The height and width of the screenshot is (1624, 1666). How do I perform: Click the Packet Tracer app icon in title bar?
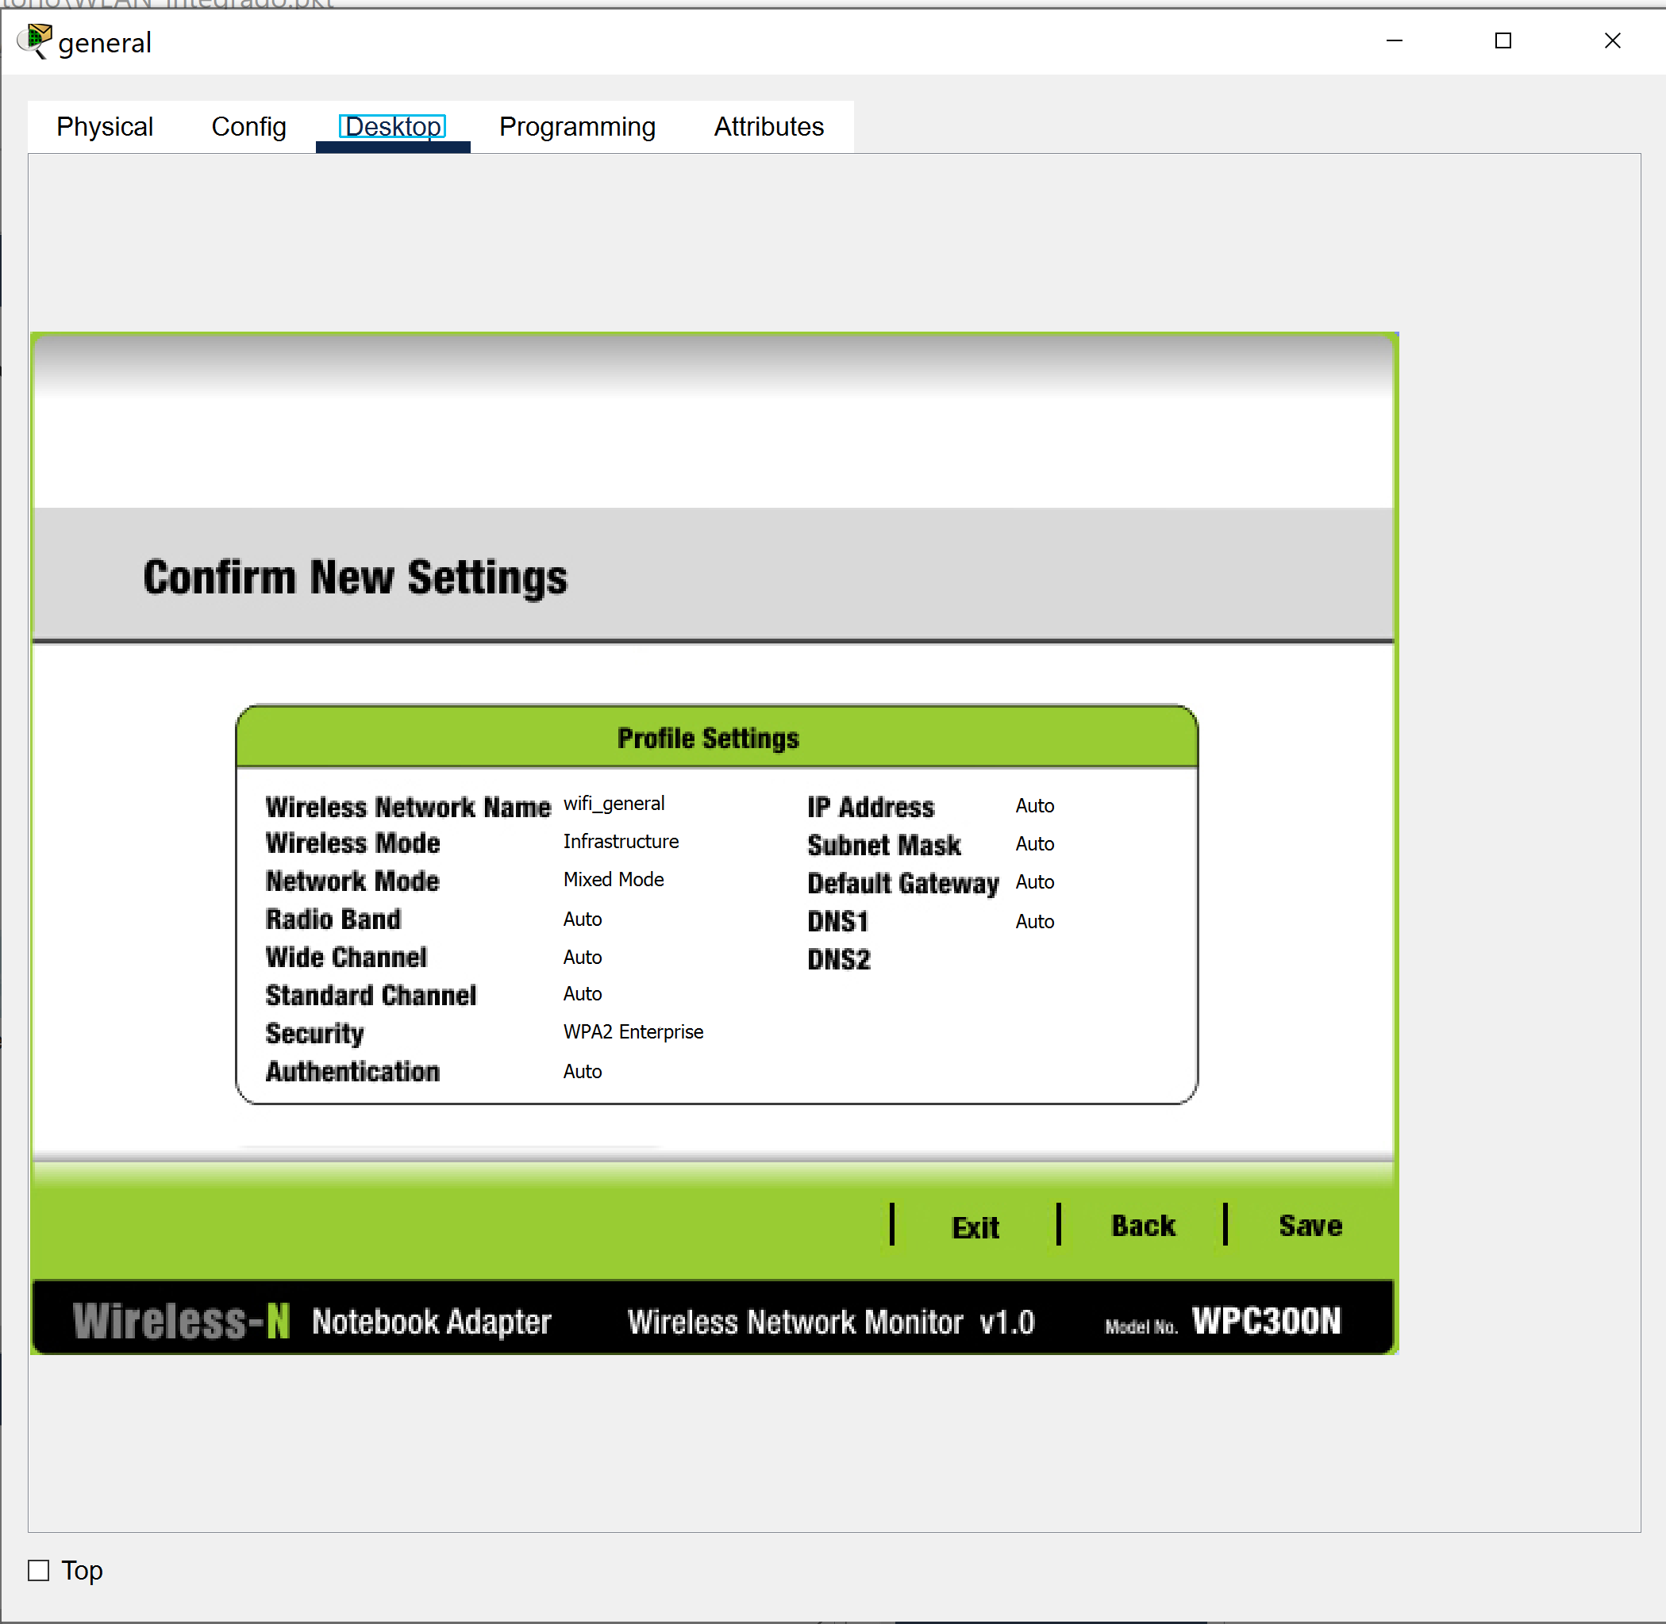pos(35,41)
